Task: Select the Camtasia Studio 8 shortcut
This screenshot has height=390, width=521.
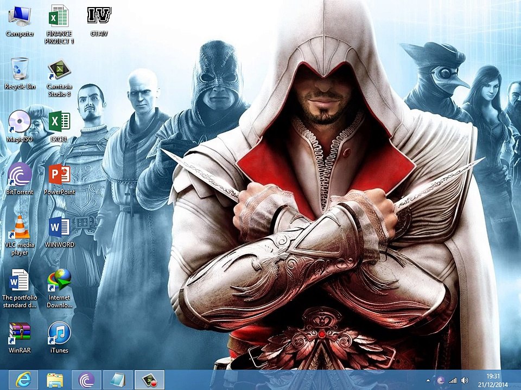Action: point(59,78)
